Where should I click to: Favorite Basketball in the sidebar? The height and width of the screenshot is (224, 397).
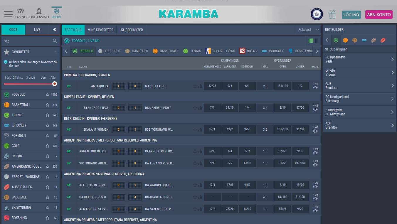[48, 105]
